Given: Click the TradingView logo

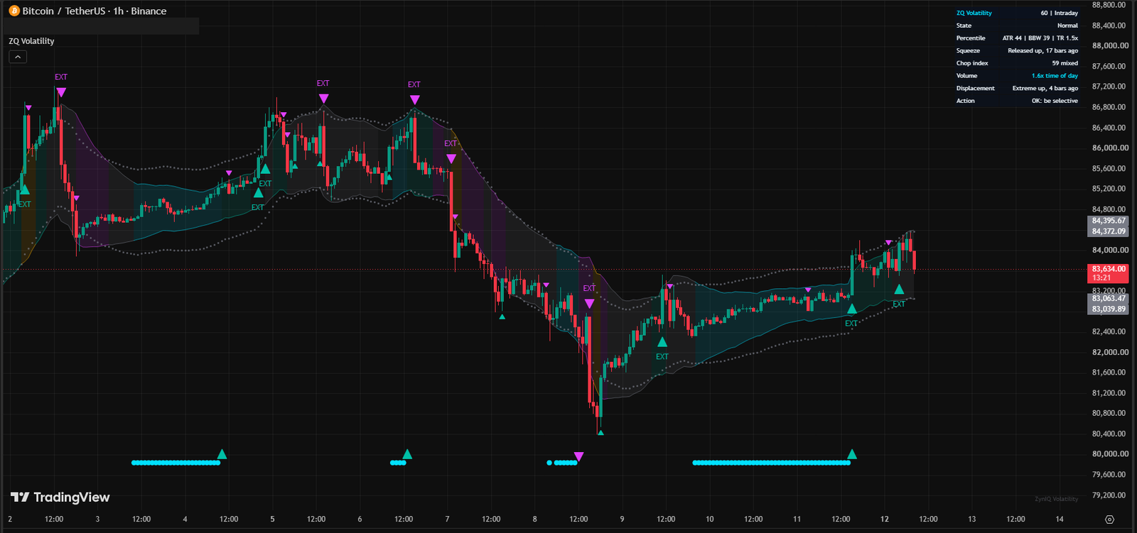Looking at the screenshot, I should point(60,497).
